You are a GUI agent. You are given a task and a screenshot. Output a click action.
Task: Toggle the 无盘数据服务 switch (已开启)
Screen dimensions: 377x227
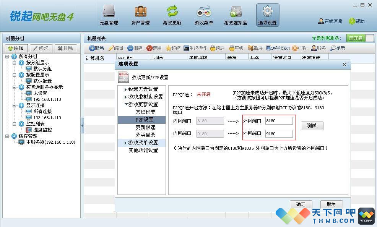click(360, 38)
